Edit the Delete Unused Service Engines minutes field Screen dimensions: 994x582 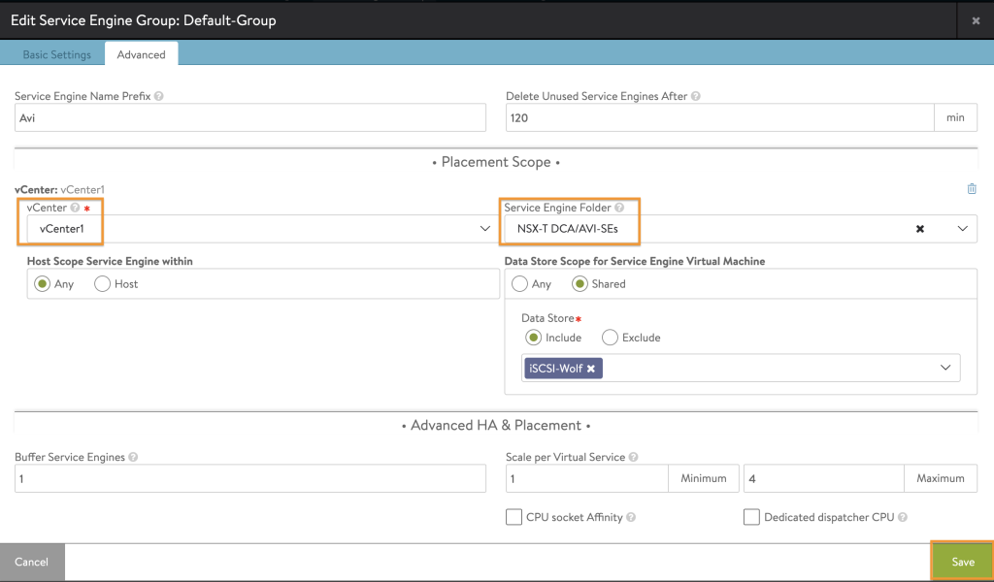click(x=720, y=117)
